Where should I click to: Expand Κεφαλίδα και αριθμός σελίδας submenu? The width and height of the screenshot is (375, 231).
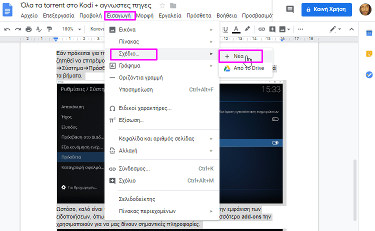161,138
